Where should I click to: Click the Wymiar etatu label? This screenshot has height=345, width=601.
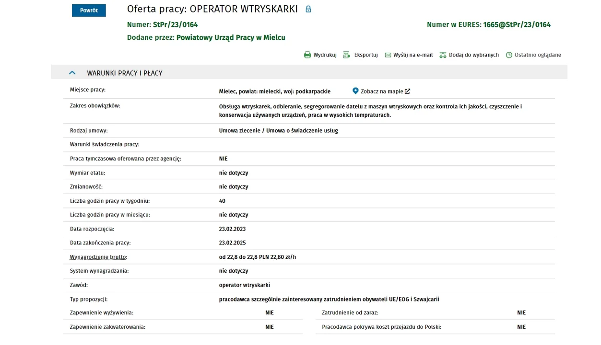[87, 172]
